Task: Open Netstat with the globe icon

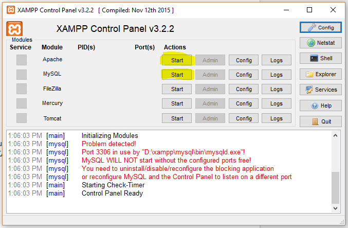Action: 320,43
